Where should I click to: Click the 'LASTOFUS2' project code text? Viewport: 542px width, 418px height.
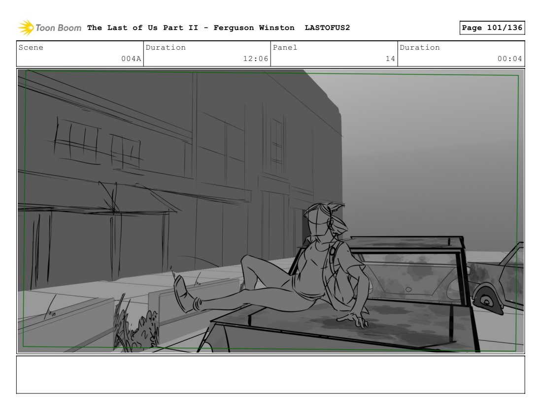click(x=327, y=28)
